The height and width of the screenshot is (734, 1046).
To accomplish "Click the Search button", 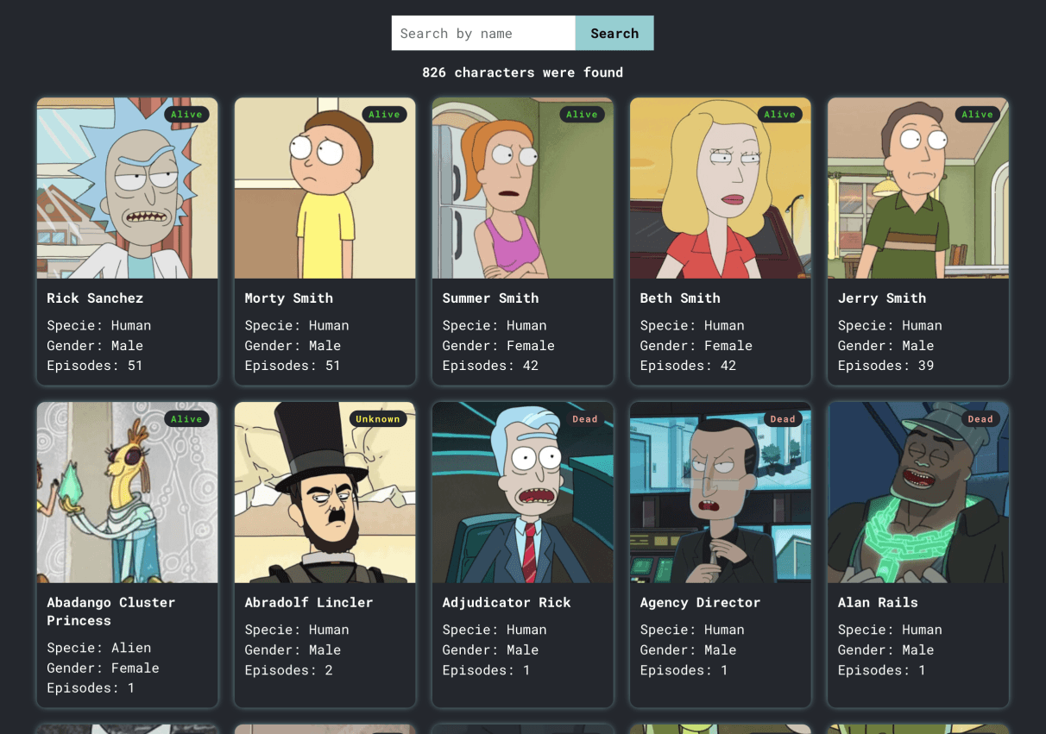I will [614, 33].
